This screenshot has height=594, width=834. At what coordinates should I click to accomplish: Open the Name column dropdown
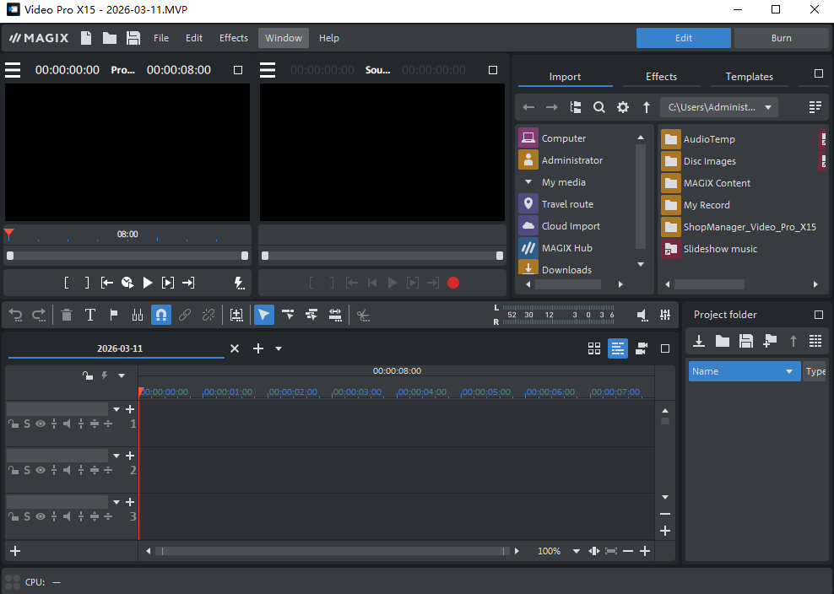click(x=789, y=371)
